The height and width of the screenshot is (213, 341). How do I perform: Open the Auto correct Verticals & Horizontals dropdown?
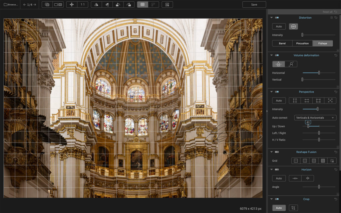(315, 118)
